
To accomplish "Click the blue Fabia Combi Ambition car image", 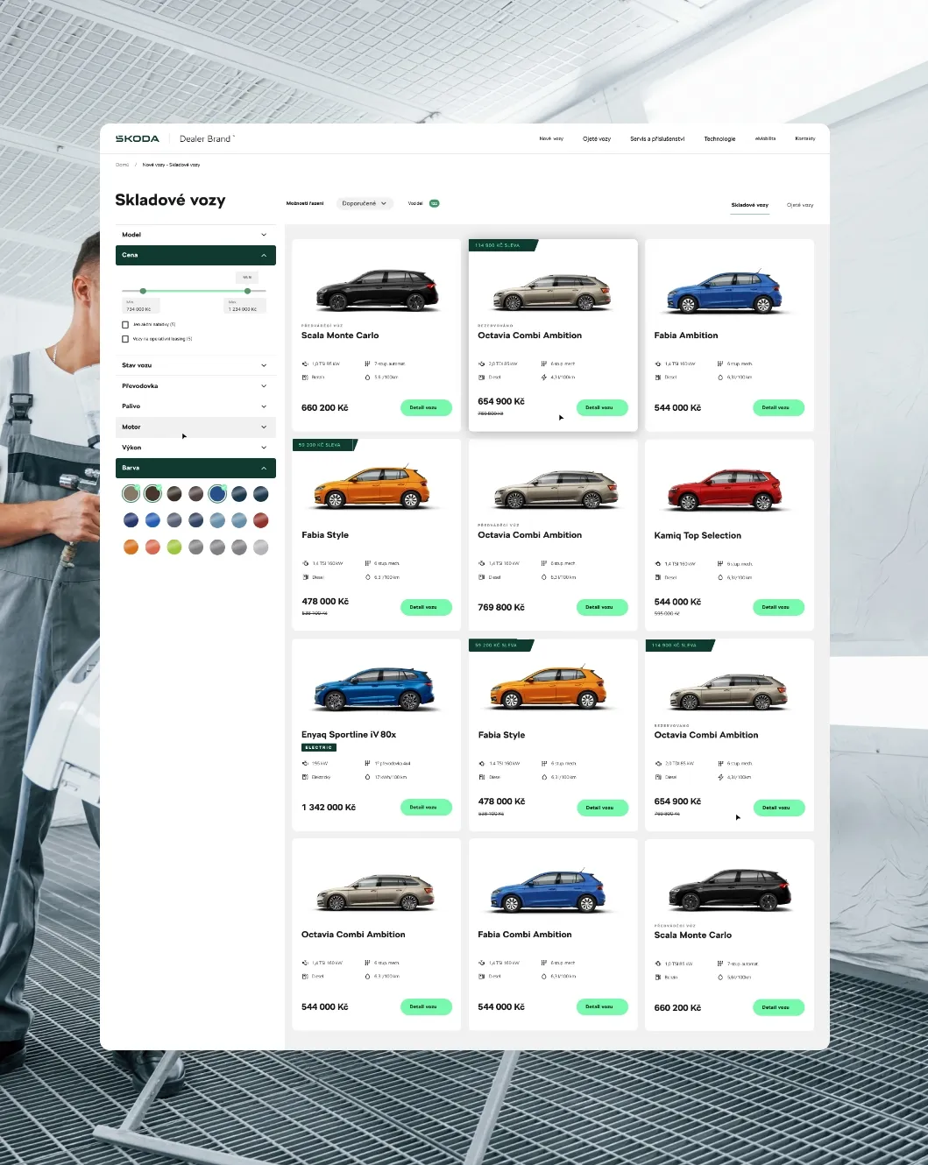I will [x=549, y=890].
